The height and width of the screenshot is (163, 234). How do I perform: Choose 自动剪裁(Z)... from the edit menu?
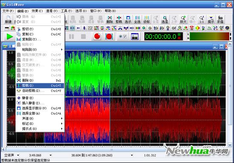40,91
